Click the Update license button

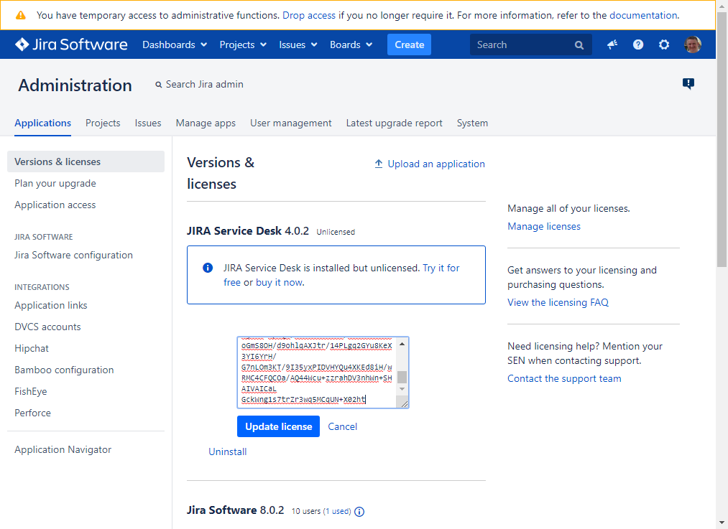coord(279,426)
